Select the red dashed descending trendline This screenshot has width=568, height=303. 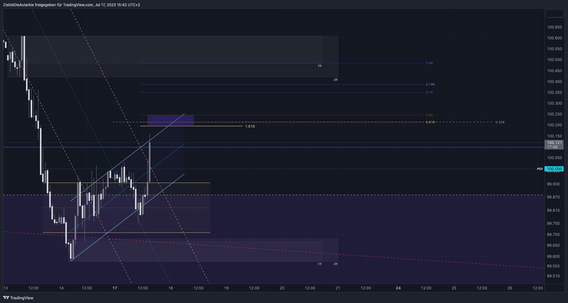pyautogui.click(x=274, y=250)
